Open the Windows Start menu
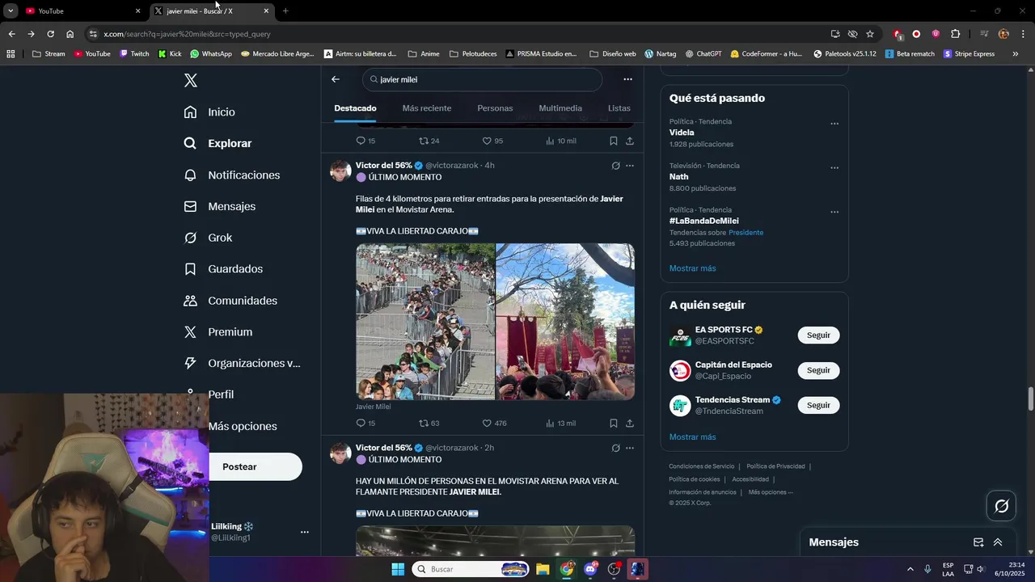This screenshot has width=1035, height=582. 398,569
